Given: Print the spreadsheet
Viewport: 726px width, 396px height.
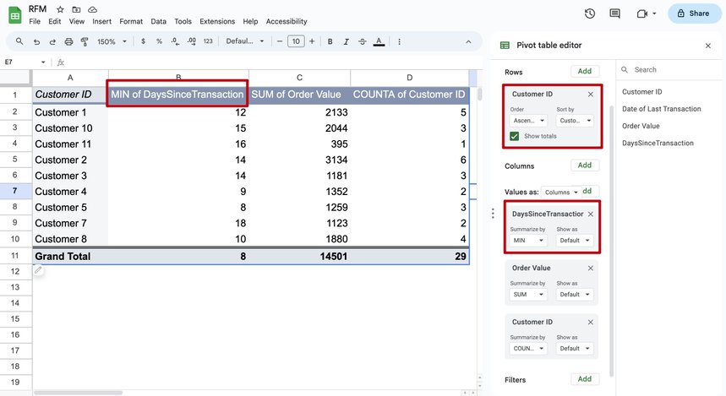Looking at the screenshot, I should pos(68,41).
